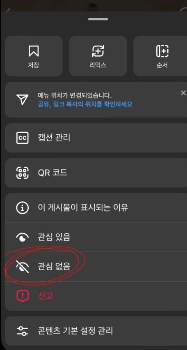
Task: Tap the sliders icon for content preferences
Action: [x=22, y=331]
